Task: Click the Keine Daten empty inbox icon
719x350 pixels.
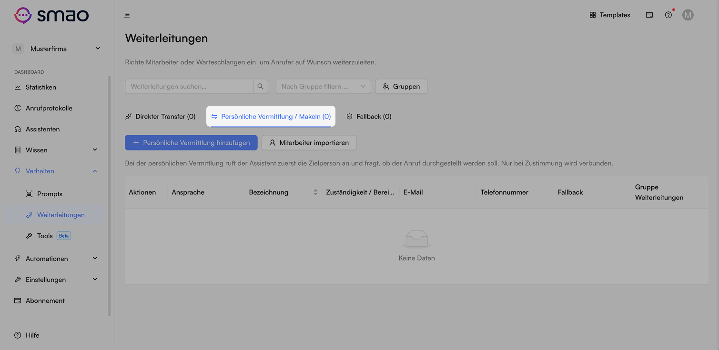Action: [x=416, y=239]
